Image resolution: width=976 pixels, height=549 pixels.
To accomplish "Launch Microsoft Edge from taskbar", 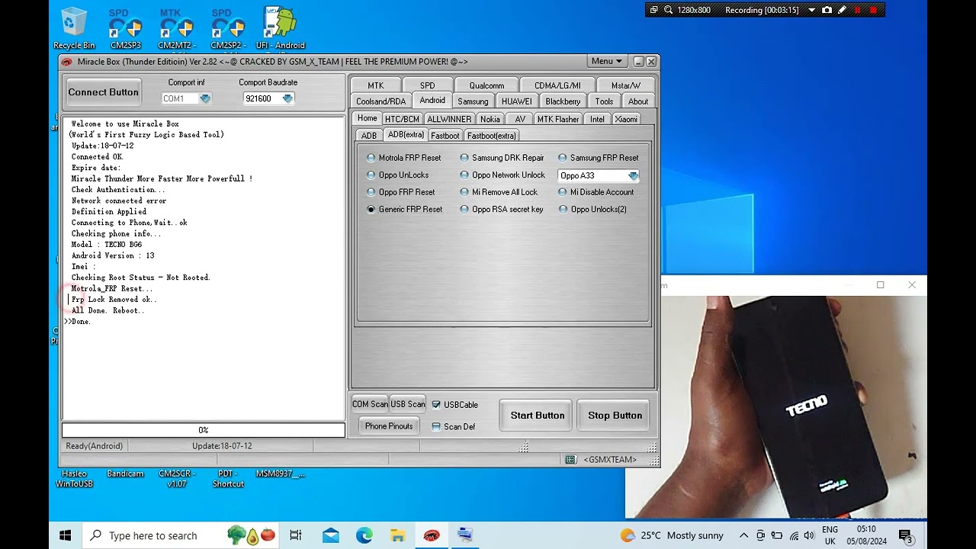I will coord(364,535).
